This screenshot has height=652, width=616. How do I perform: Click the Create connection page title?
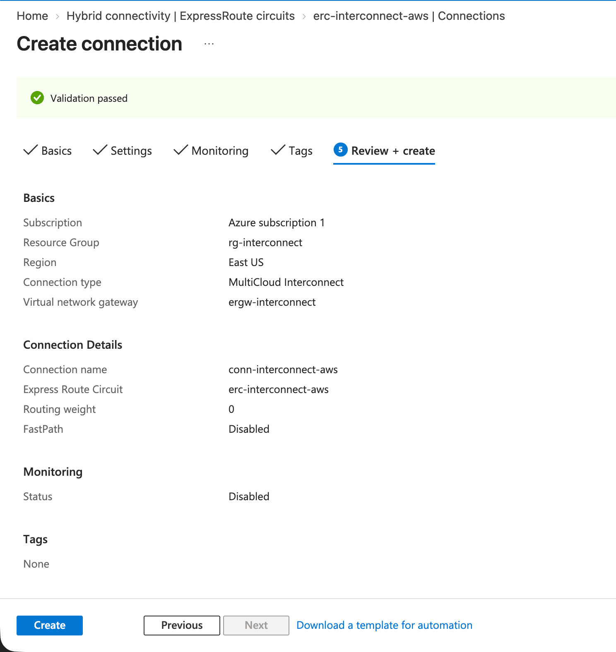(x=99, y=44)
